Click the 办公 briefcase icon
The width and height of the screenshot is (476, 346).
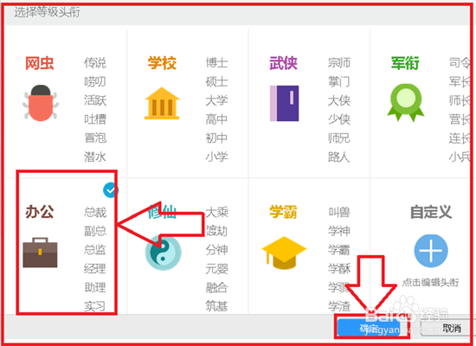click(x=40, y=253)
